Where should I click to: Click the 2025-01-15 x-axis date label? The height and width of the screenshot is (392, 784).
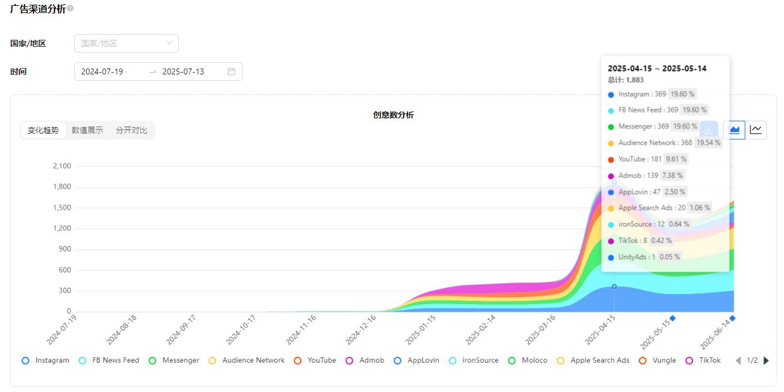[421, 330]
